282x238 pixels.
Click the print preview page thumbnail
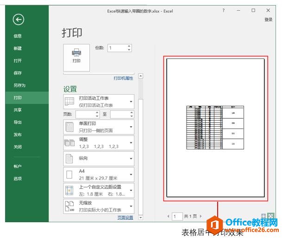point(215,128)
